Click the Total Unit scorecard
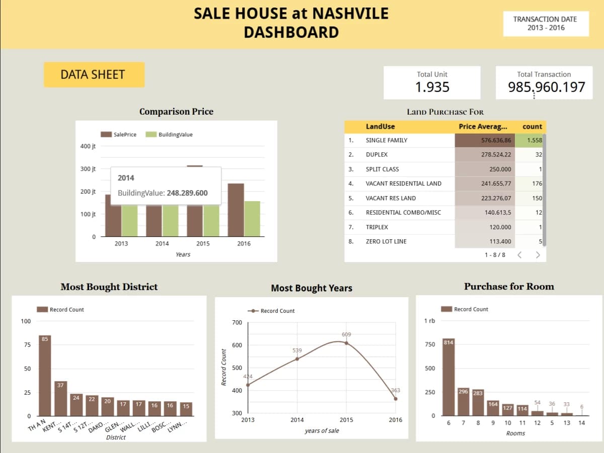This screenshot has height=453, width=604. pyautogui.click(x=432, y=82)
